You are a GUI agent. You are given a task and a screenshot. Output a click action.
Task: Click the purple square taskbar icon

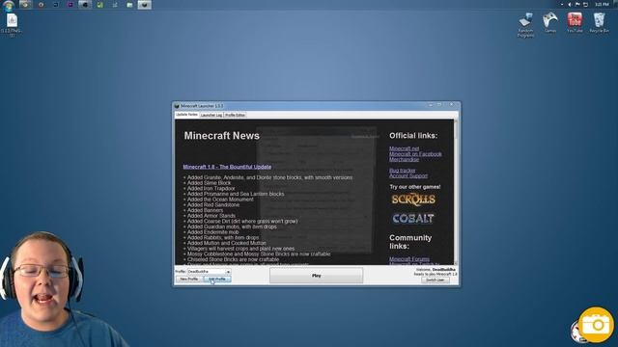(70, 5)
